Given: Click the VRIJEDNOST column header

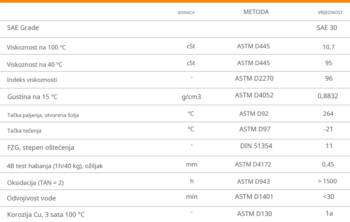Looking at the screenshot, I should point(330,13).
